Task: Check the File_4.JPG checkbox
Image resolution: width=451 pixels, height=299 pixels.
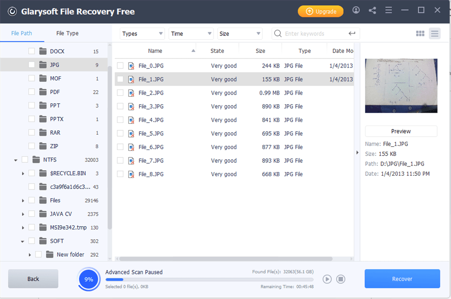Action: coord(120,120)
